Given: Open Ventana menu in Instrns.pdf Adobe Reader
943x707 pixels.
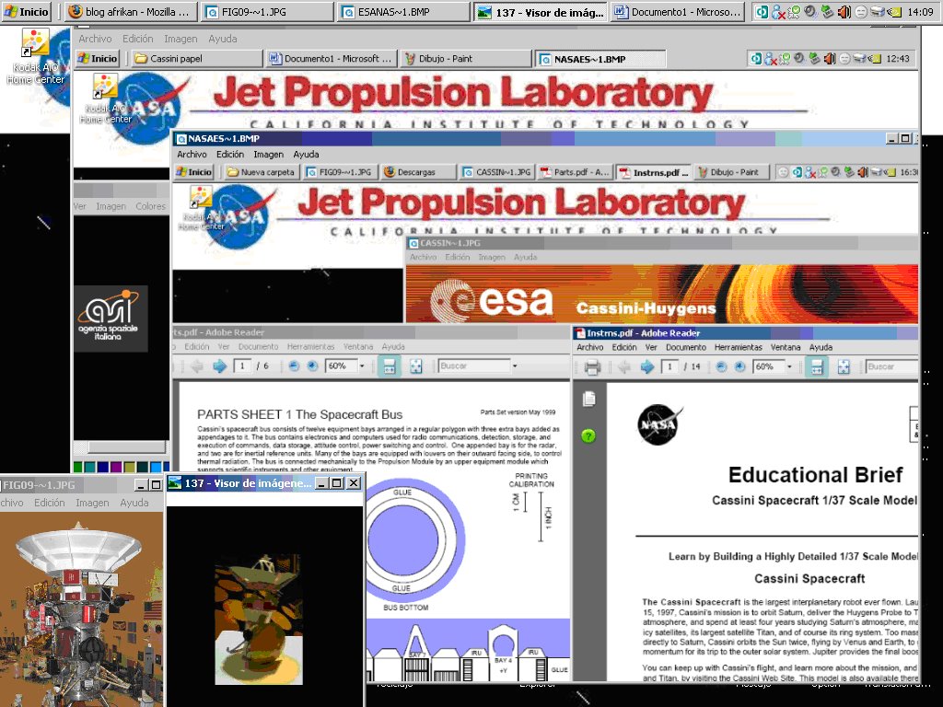Looking at the screenshot, I should tap(786, 347).
